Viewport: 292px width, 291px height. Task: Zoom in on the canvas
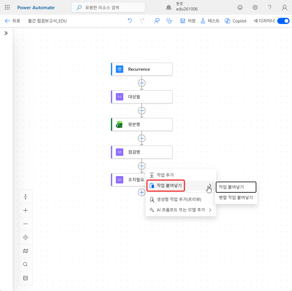[26, 210]
